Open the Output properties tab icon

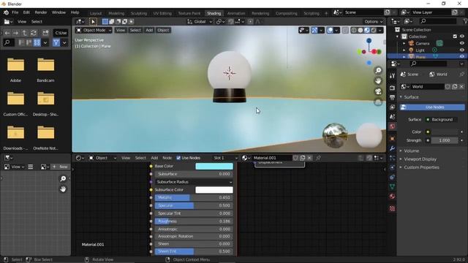pos(392,97)
